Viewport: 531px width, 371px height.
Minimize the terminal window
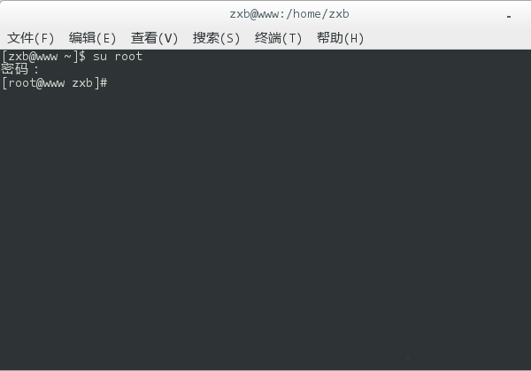[x=508, y=16]
